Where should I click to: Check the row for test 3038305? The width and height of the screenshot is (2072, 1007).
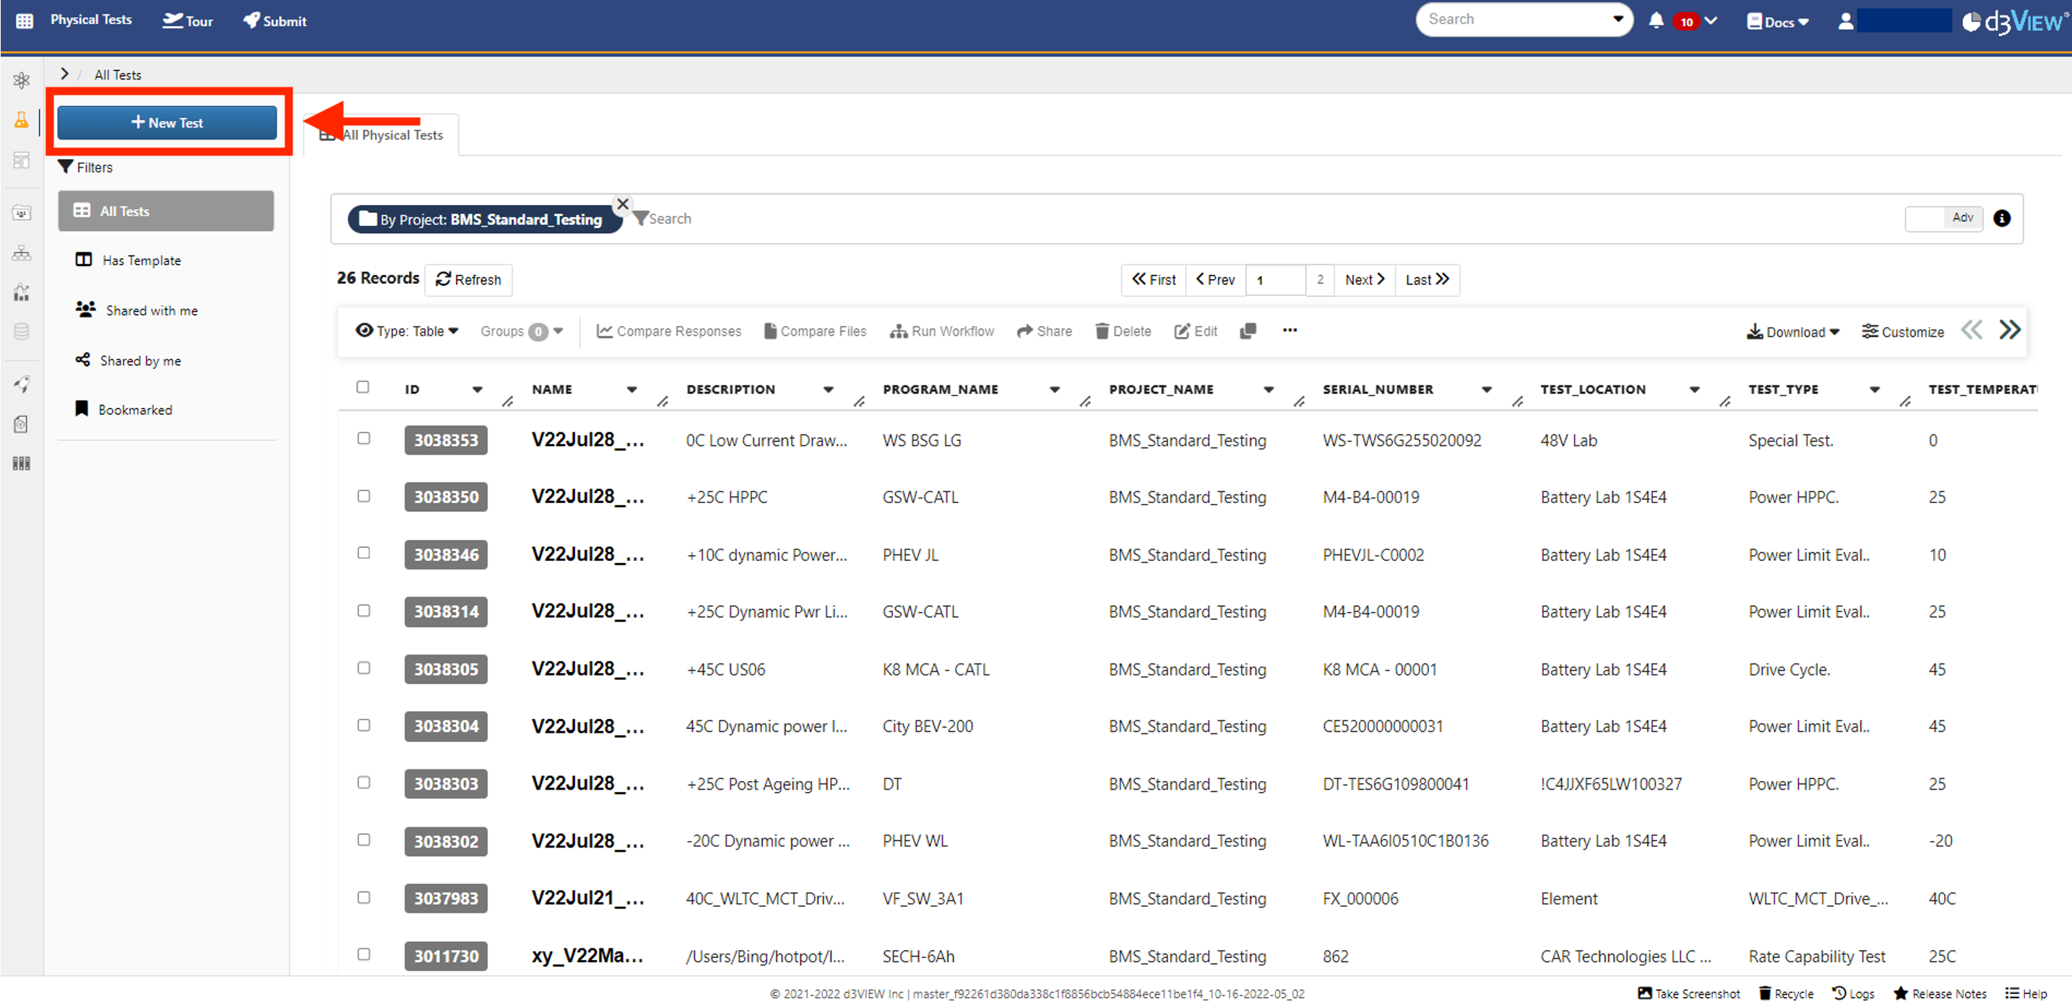363,668
